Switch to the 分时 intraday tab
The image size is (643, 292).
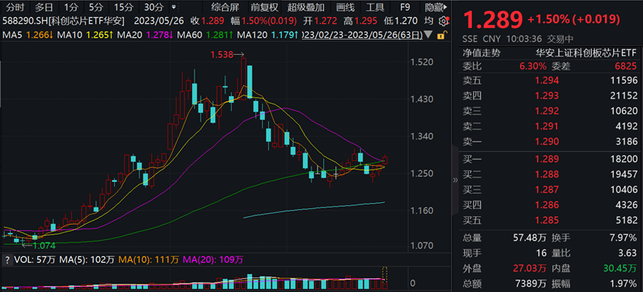point(15,7)
